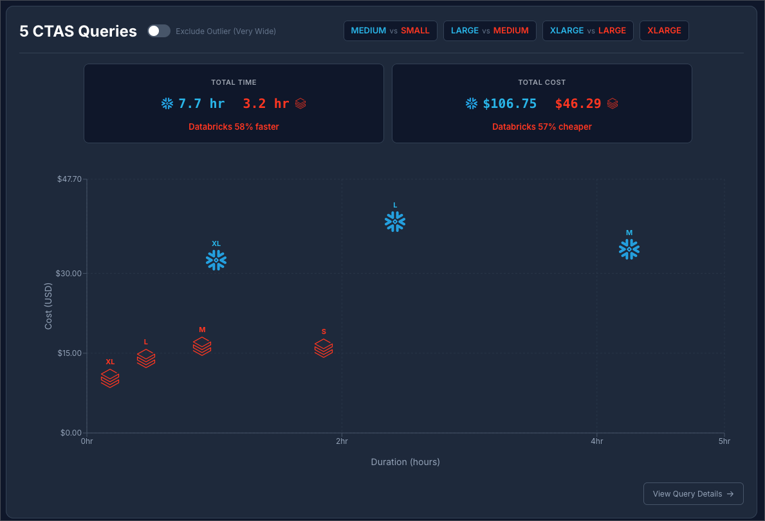Viewport: 765px width, 521px height.
Task: Select the Snowflake XL point icon
Action: (x=216, y=260)
